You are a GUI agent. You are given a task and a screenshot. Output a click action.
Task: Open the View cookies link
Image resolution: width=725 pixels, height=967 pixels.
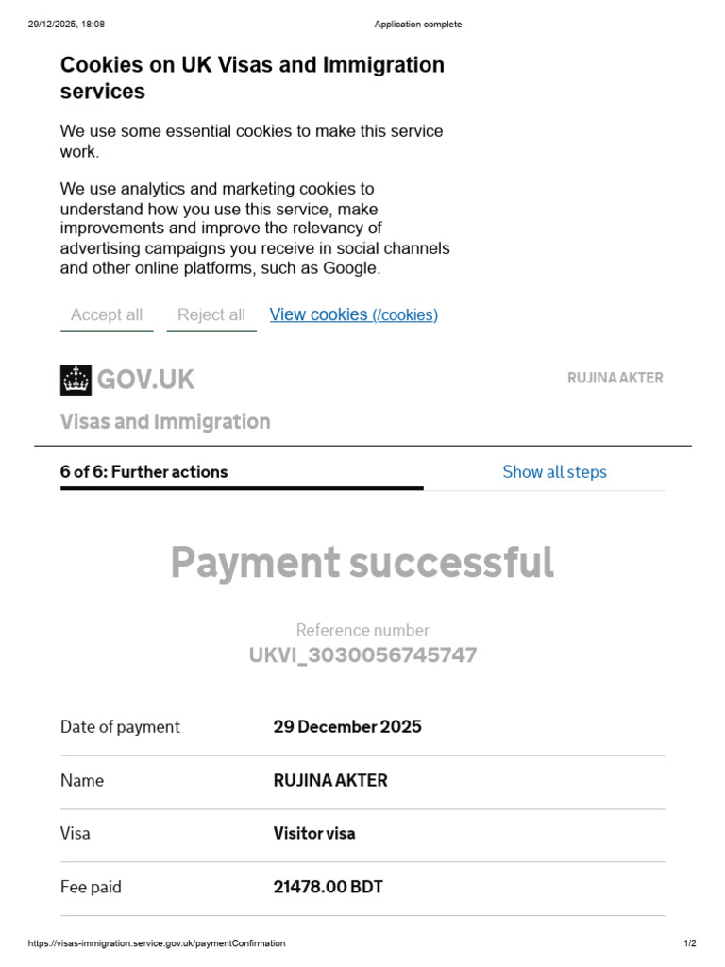tap(353, 315)
